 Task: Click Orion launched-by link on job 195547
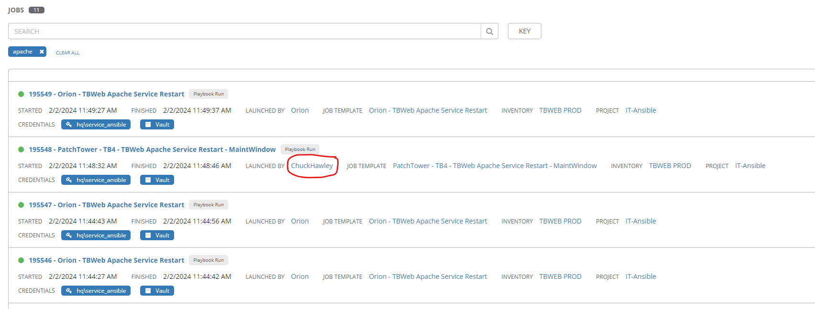(300, 221)
